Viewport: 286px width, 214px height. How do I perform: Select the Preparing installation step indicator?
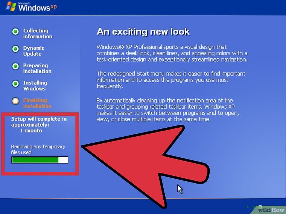[15, 66]
